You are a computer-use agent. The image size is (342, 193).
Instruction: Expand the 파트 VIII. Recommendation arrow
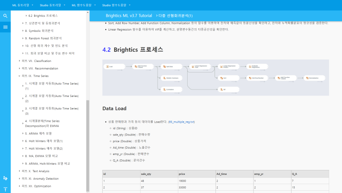pyautogui.click(x=19, y=68)
